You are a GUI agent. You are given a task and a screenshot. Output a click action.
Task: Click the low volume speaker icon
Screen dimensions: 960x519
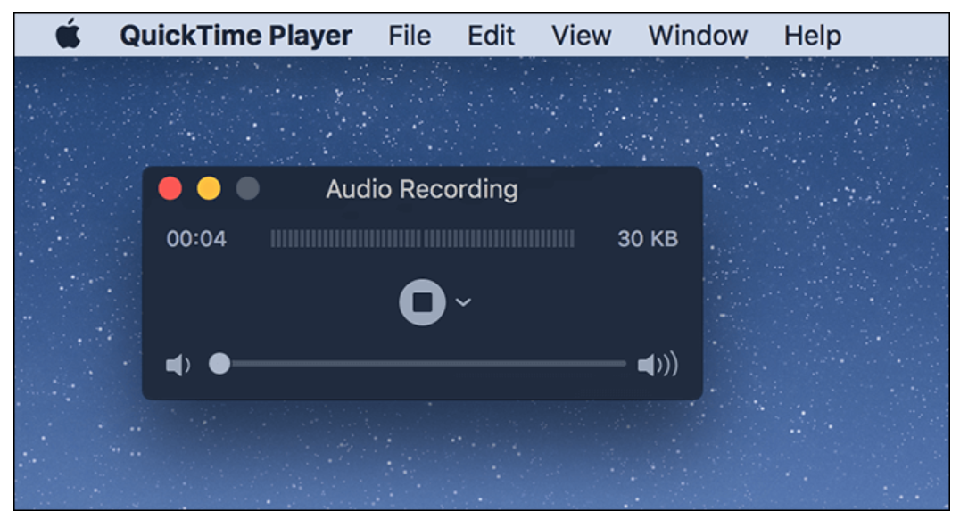[x=178, y=365]
